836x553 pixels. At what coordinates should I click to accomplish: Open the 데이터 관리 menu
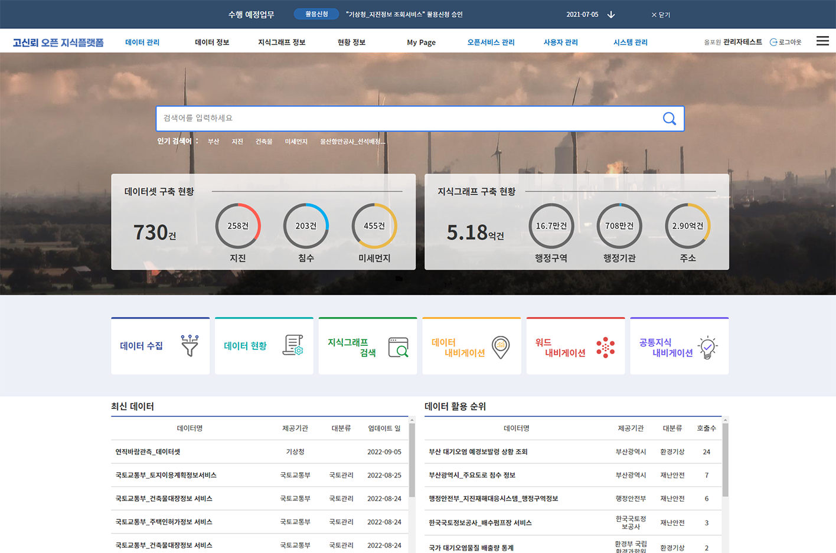click(x=142, y=42)
